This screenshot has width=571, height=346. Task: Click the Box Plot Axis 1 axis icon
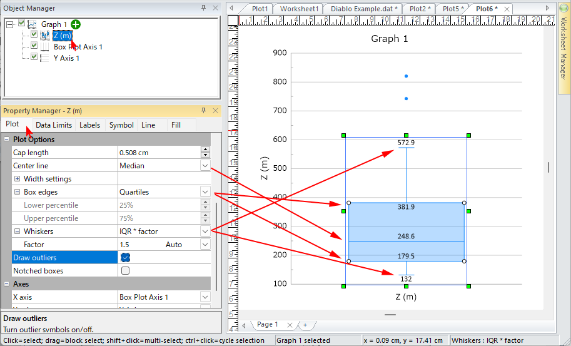(45, 46)
